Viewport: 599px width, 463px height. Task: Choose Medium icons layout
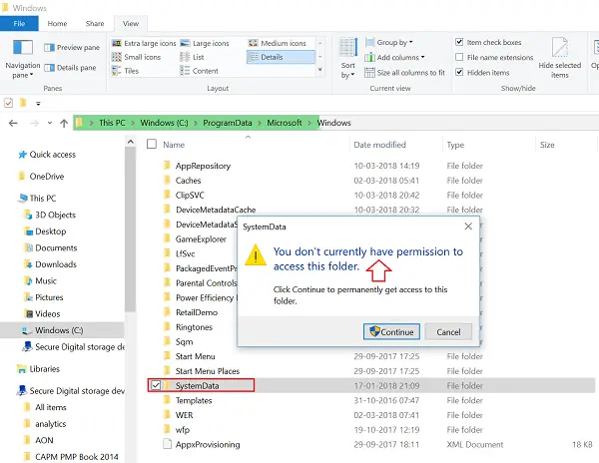(x=278, y=43)
